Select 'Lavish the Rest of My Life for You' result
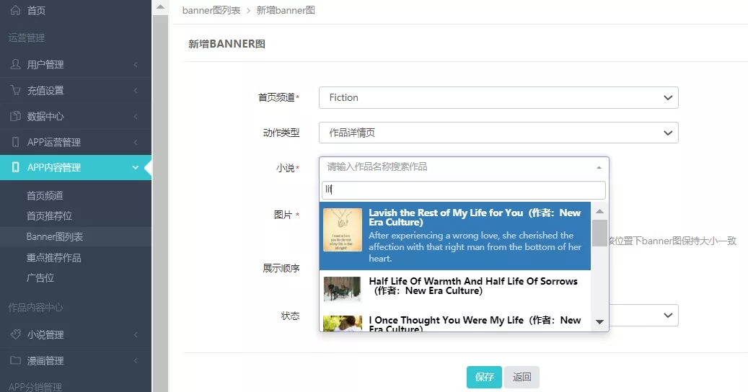 [455, 236]
